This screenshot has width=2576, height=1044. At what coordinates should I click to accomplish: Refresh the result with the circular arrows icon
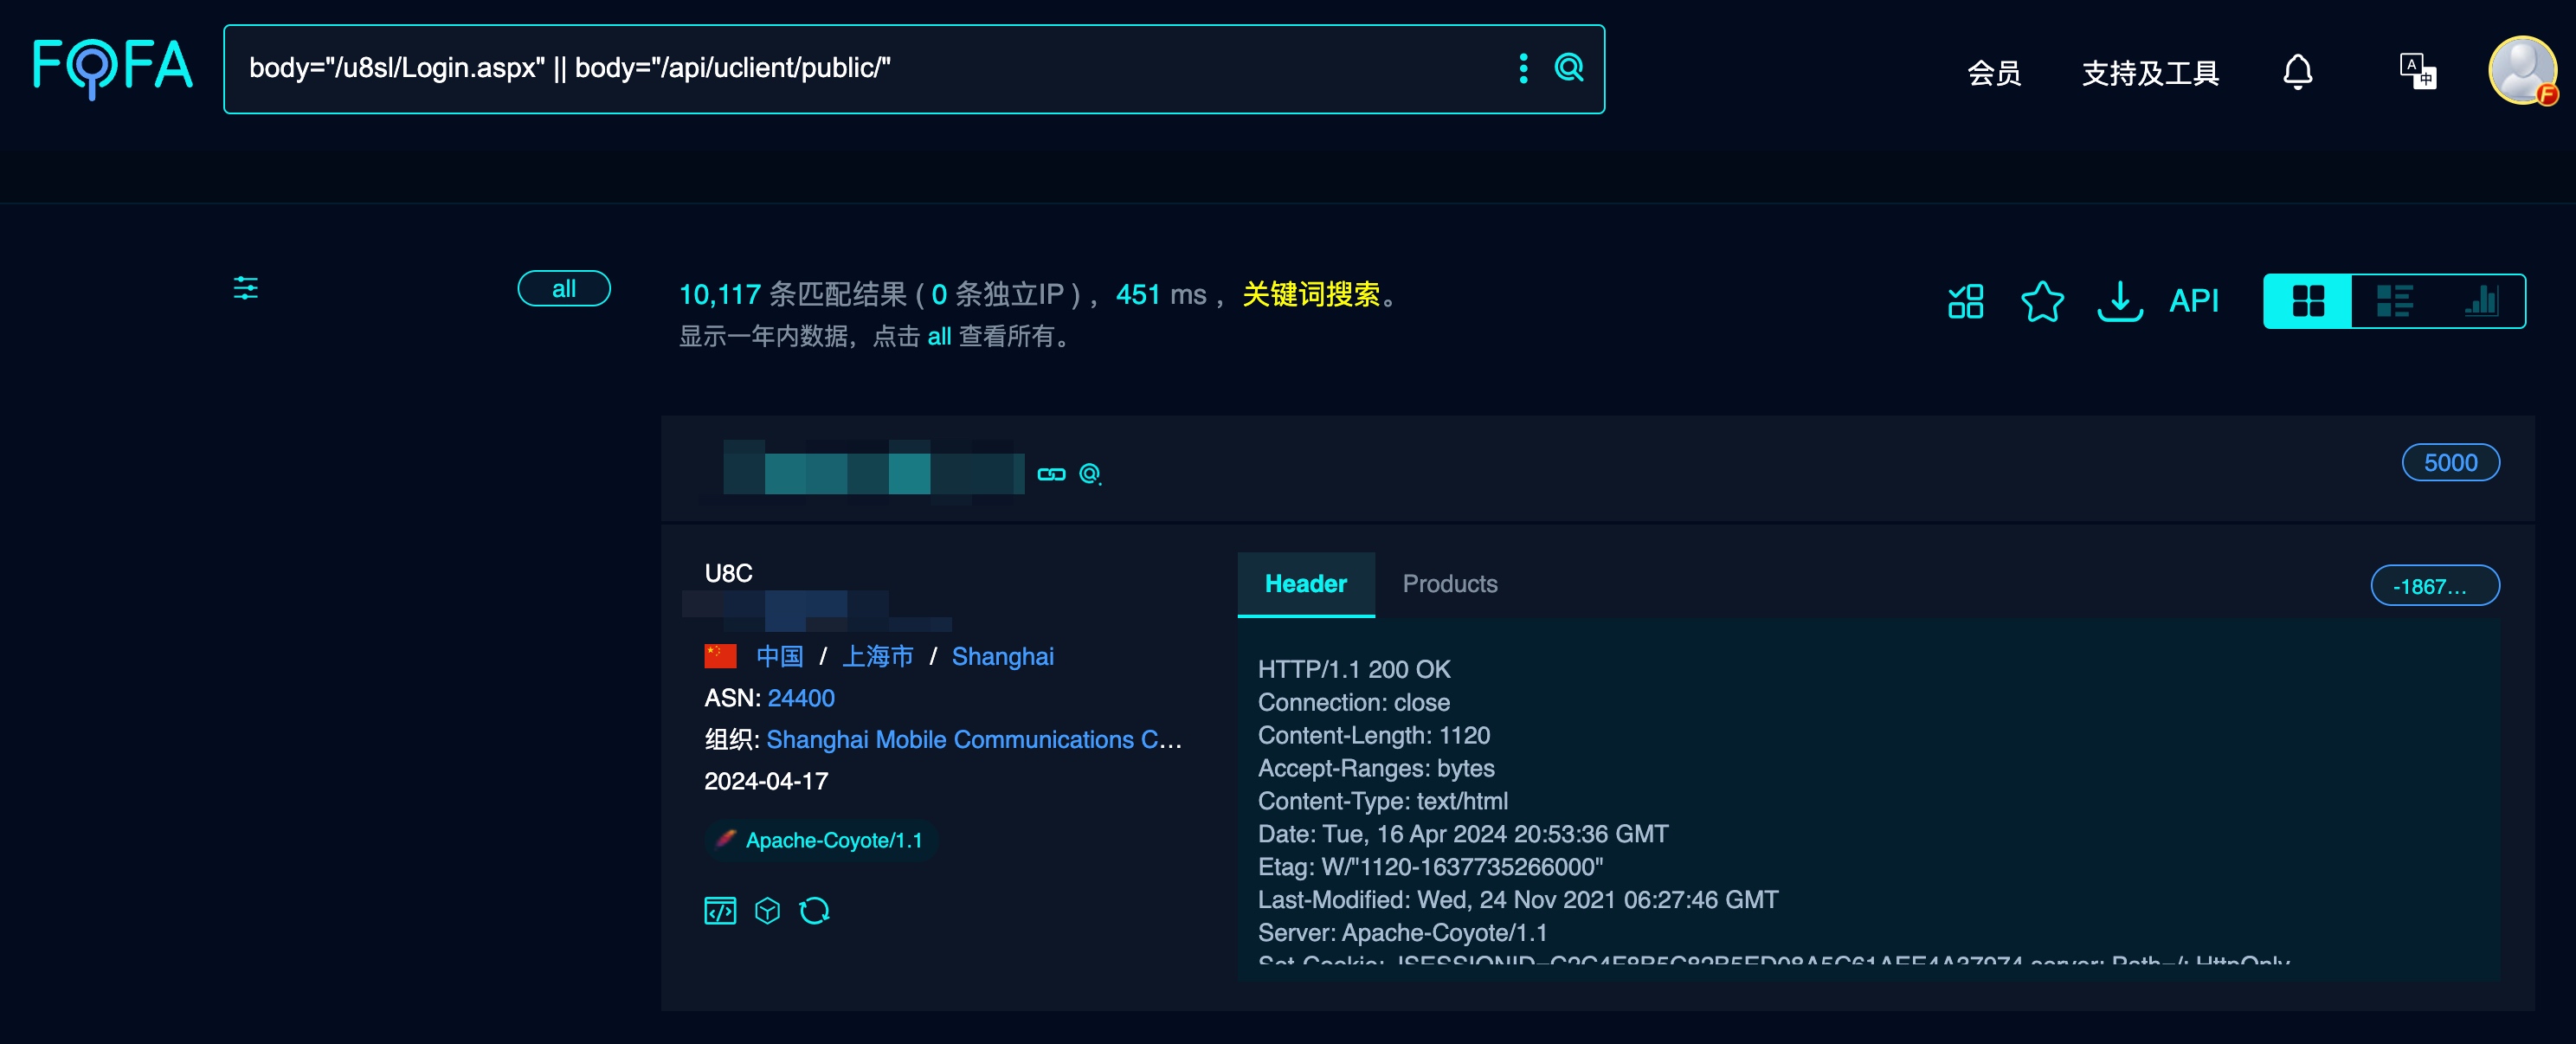click(x=815, y=910)
